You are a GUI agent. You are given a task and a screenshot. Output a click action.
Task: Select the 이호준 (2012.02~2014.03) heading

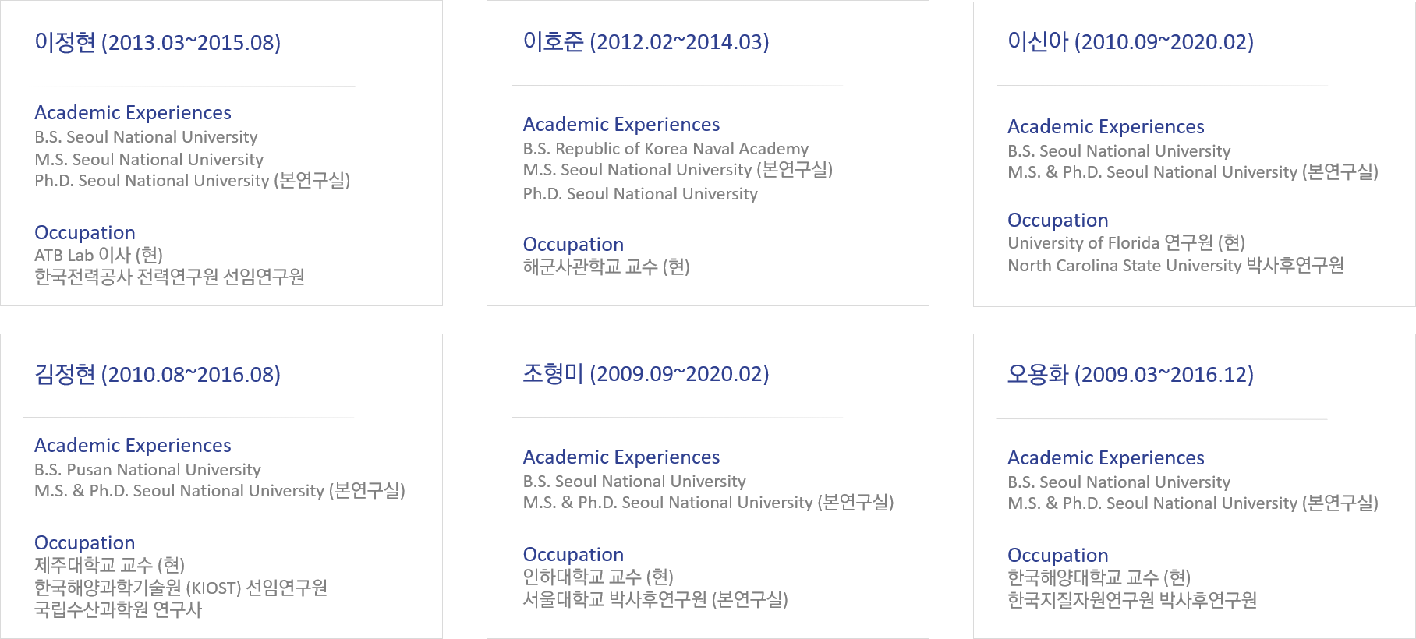[646, 41]
